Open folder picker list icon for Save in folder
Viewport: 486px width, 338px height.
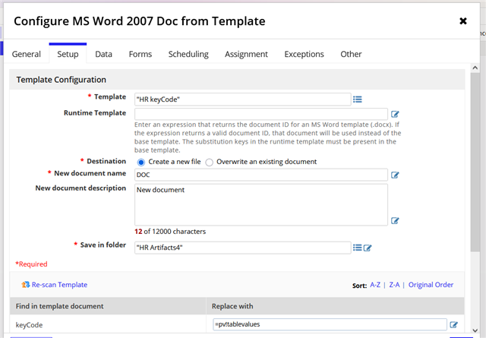click(x=358, y=248)
